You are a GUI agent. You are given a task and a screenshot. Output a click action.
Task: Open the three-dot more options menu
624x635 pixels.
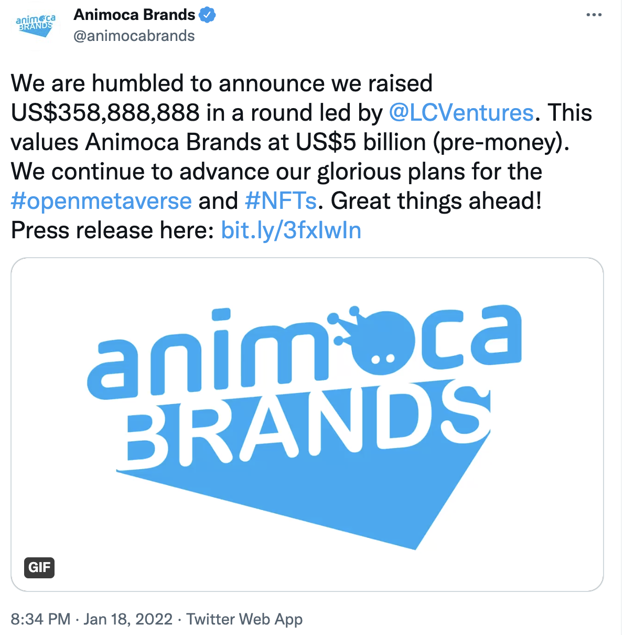pos(594,15)
